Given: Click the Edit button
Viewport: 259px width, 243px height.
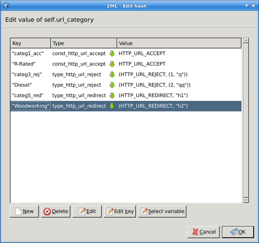Looking at the screenshot, I should point(87,211).
